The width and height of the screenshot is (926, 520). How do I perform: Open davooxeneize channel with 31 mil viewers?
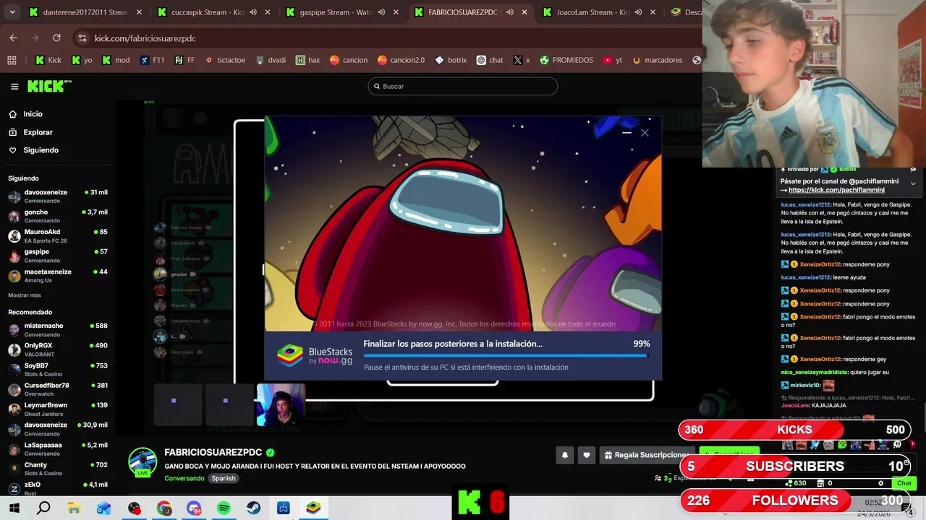point(58,196)
